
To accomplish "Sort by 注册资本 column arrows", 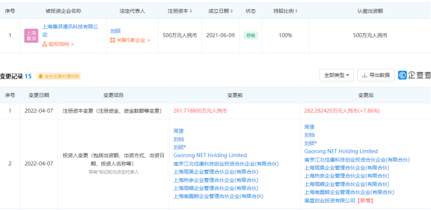I will (x=192, y=11).
